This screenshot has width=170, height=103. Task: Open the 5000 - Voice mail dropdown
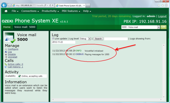[141, 27]
